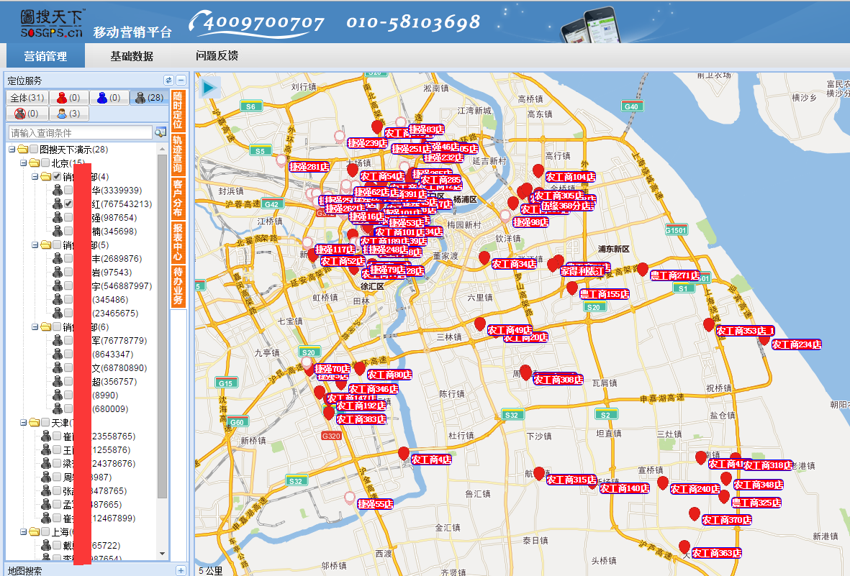Click the red marker beside 农工商34店
850x576 pixels.
[x=484, y=258]
